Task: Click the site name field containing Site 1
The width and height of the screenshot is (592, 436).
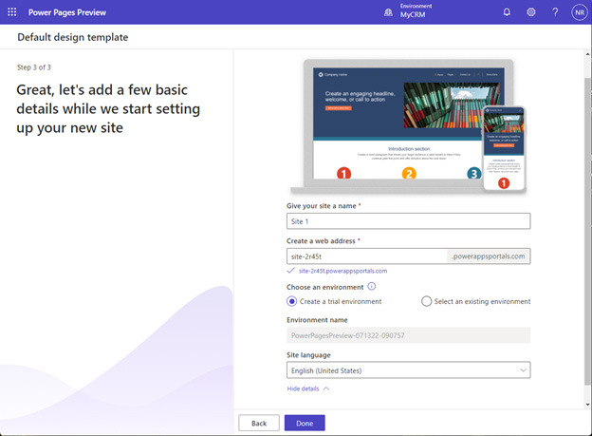Action: tap(409, 221)
